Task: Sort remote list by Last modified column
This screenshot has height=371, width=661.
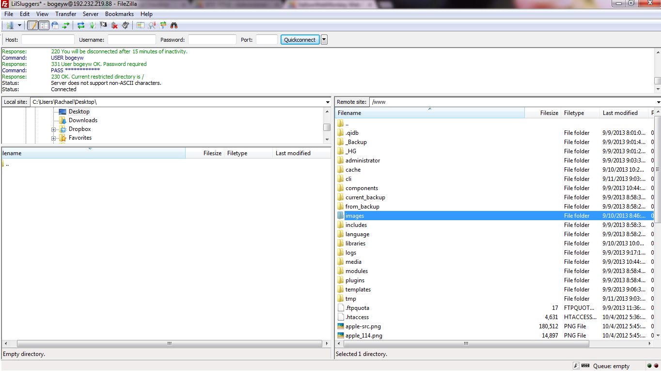Action: (x=624, y=113)
